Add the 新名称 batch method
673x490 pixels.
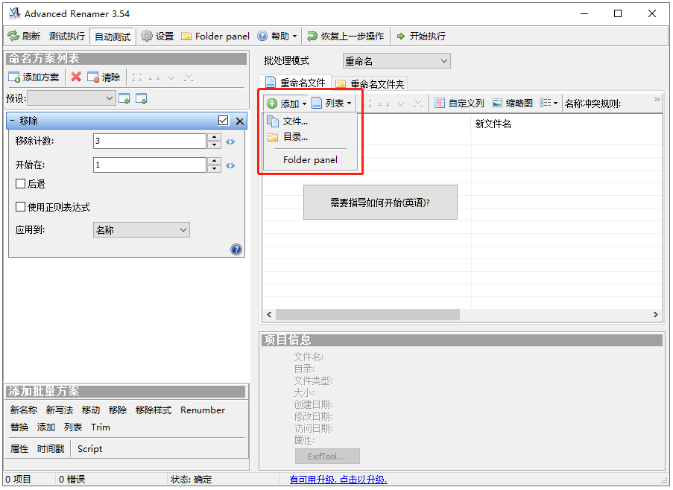click(24, 410)
